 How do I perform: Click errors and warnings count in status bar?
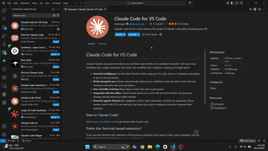(x=26, y=141)
